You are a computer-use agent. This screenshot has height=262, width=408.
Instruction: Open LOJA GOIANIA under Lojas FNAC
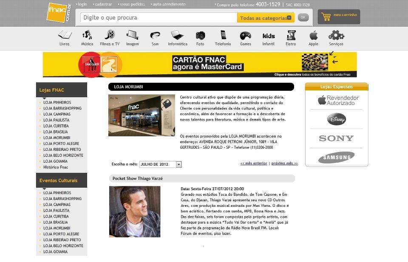pyautogui.click(x=55, y=161)
